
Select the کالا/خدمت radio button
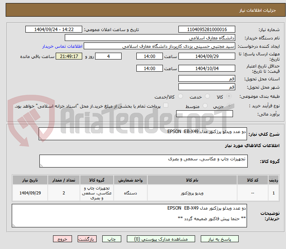click(x=180, y=96)
